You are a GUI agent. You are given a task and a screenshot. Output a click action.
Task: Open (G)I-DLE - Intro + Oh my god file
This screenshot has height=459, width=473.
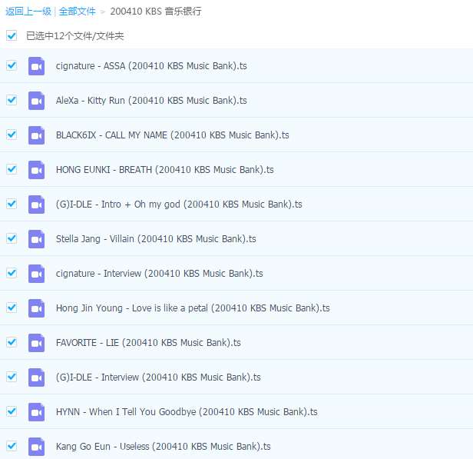[x=179, y=205]
